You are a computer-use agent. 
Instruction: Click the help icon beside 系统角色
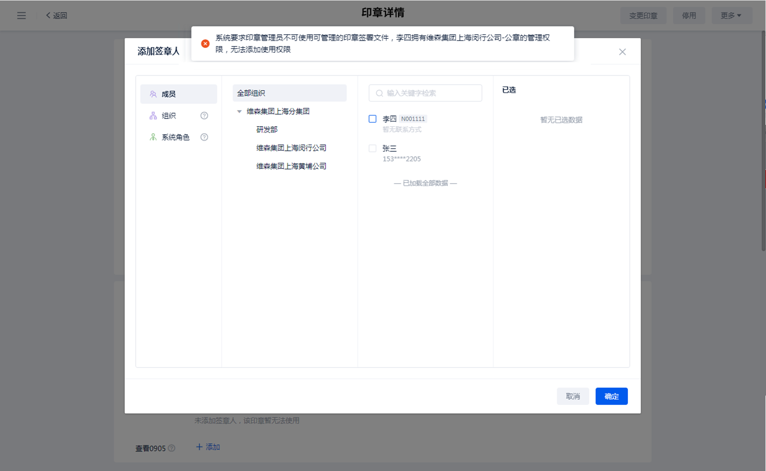coord(204,137)
